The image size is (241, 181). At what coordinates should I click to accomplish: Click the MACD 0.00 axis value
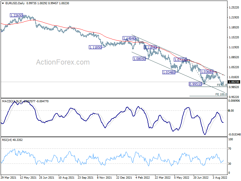coord(231,110)
